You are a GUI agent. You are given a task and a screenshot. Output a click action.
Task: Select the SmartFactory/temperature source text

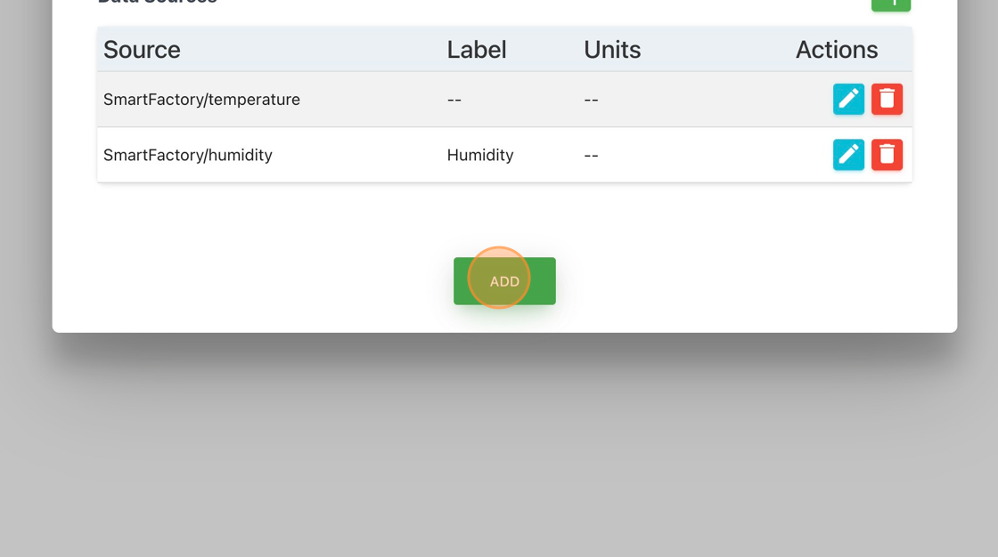pyautogui.click(x=201, y=99)
